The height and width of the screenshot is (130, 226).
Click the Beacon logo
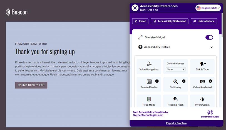(17, 12)
